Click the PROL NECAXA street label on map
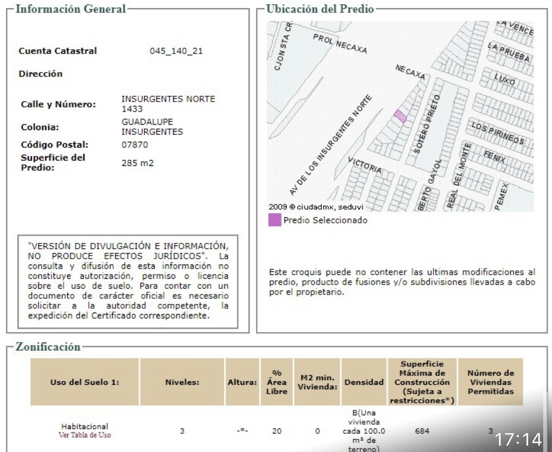Image resolution: width=552 pixels, height=452 pixels. [x=340, y=44]
